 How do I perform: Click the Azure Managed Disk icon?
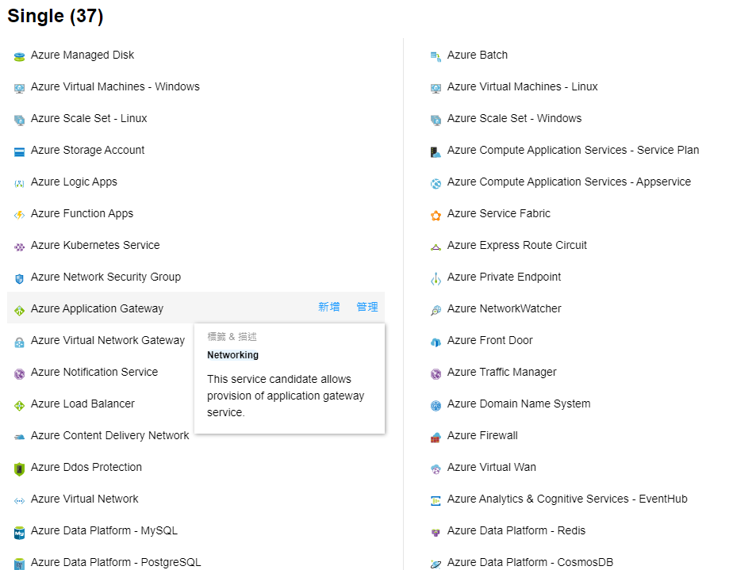[x=19, y=57]
